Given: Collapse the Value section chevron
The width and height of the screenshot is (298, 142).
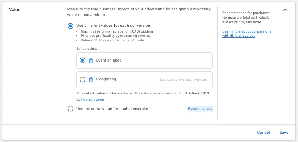Looking at the screenshot, I should tap(285, 10).
